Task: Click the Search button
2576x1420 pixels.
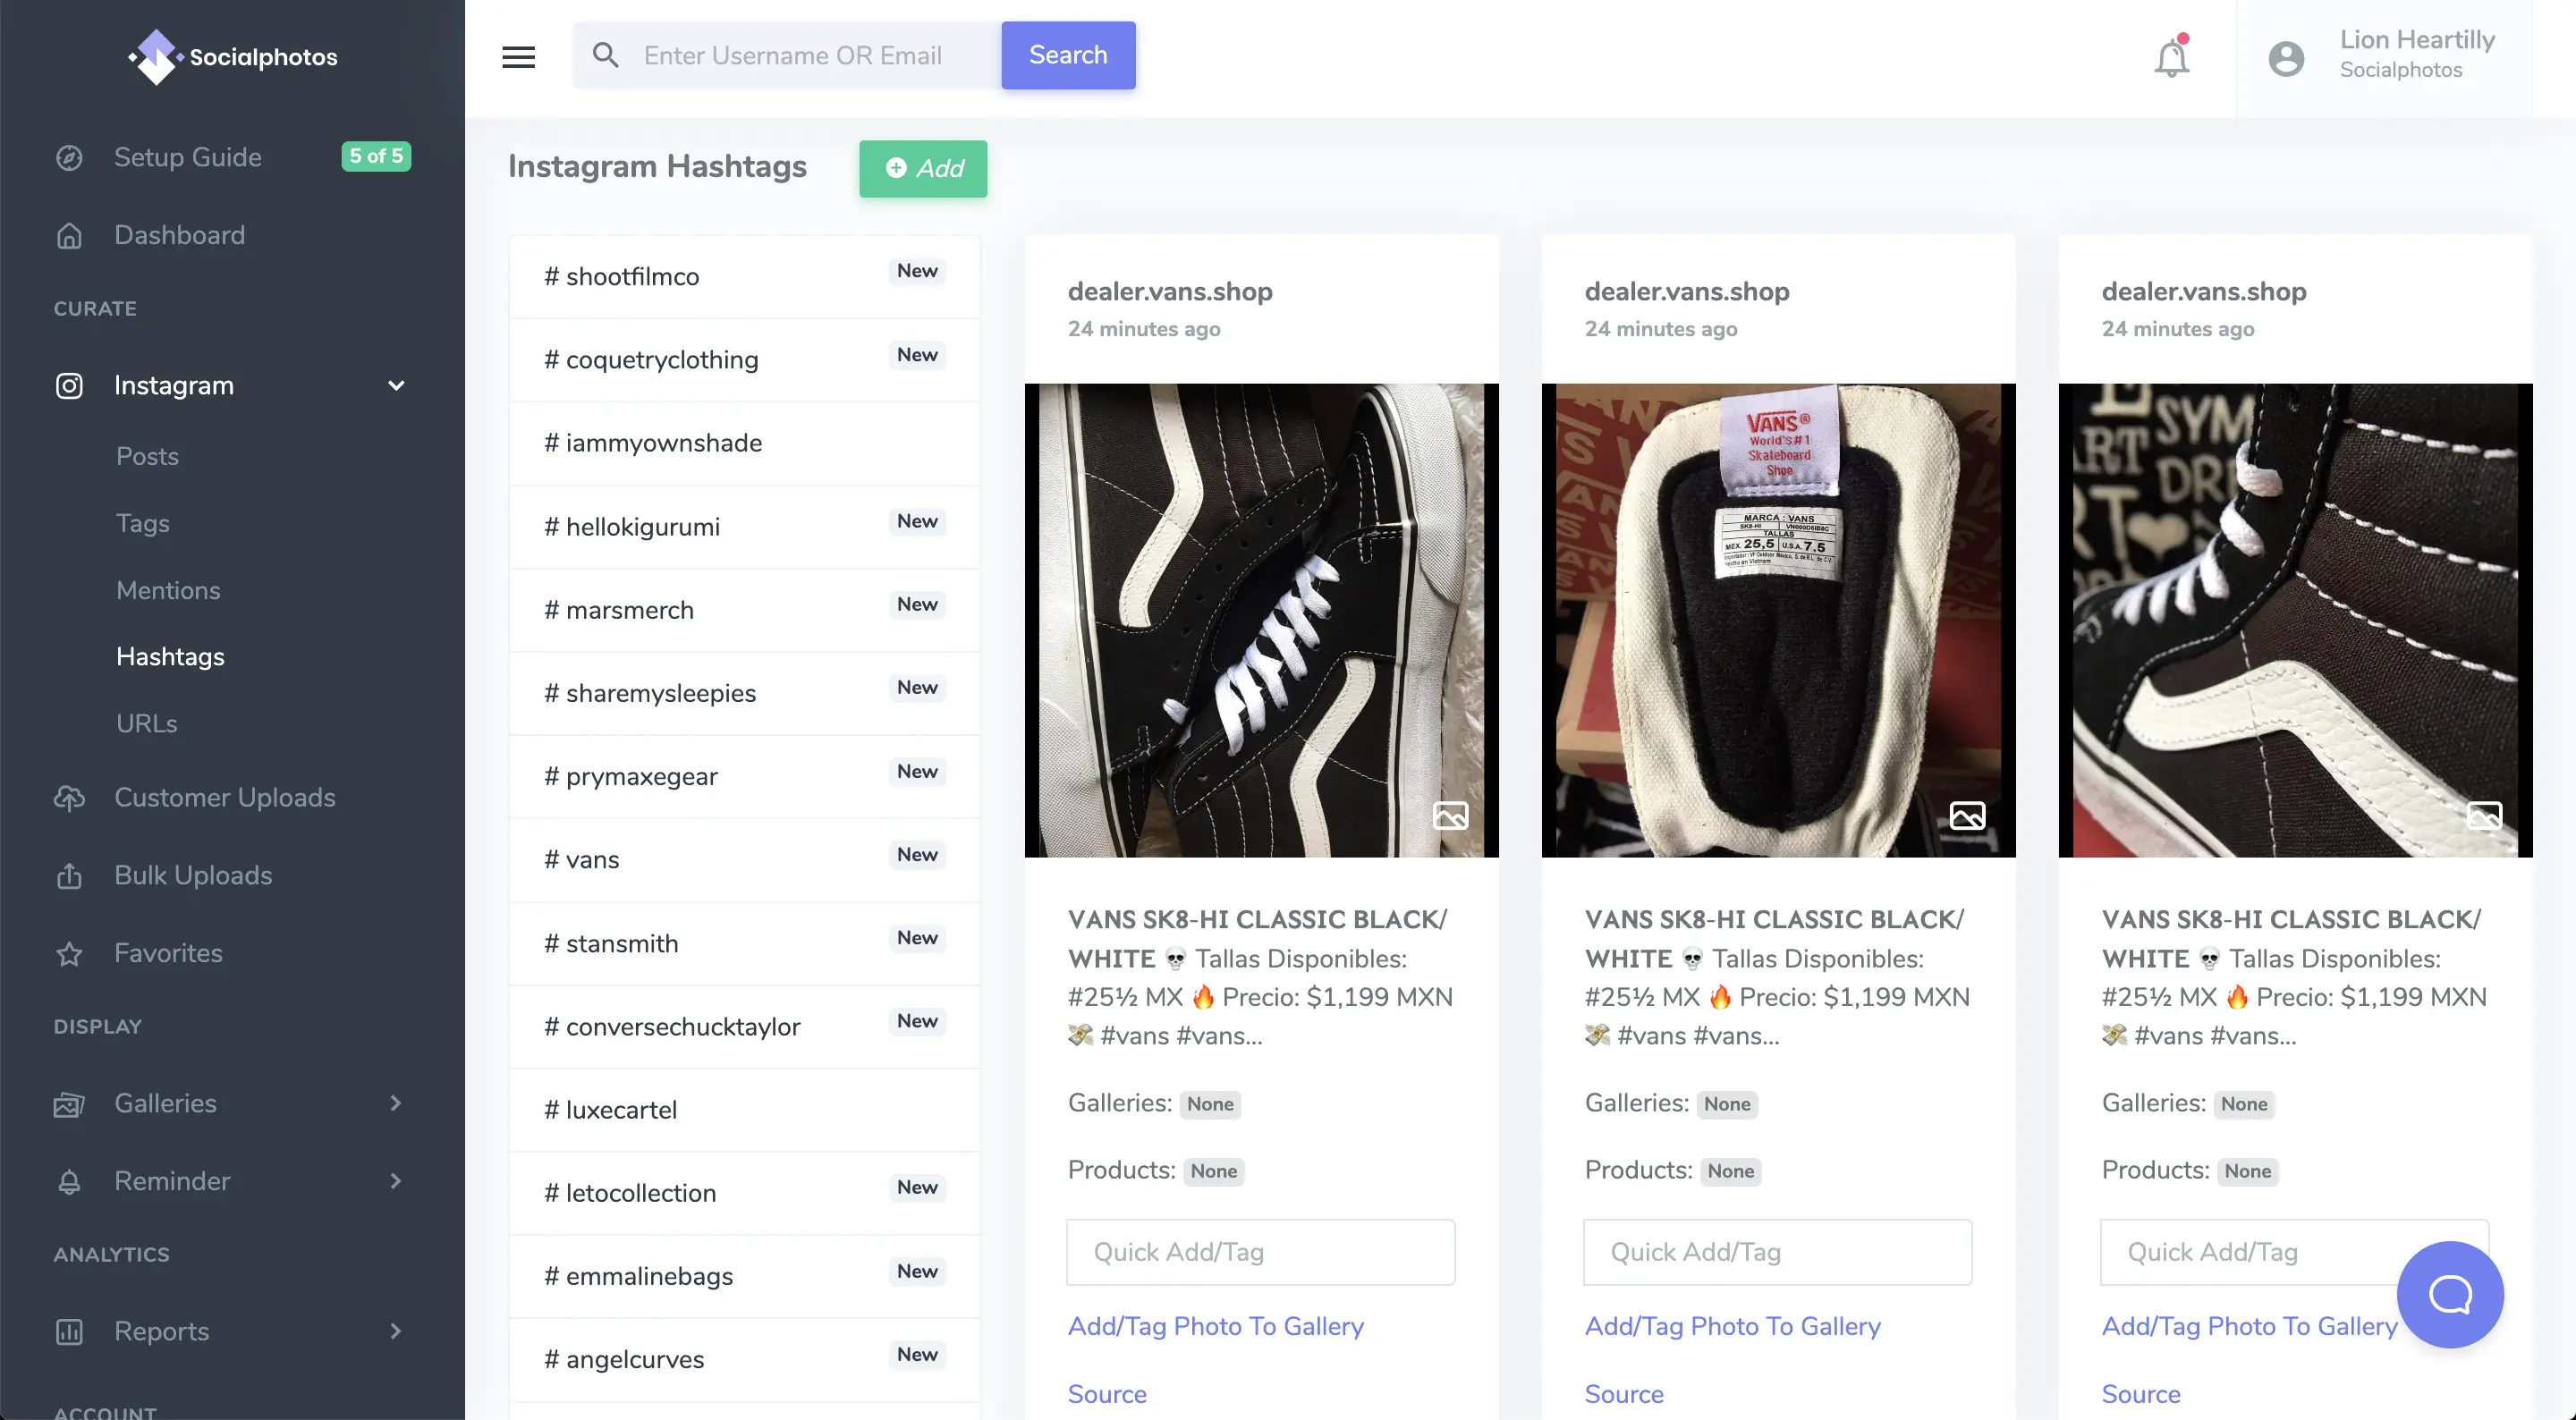Action: coord(1068,55)
